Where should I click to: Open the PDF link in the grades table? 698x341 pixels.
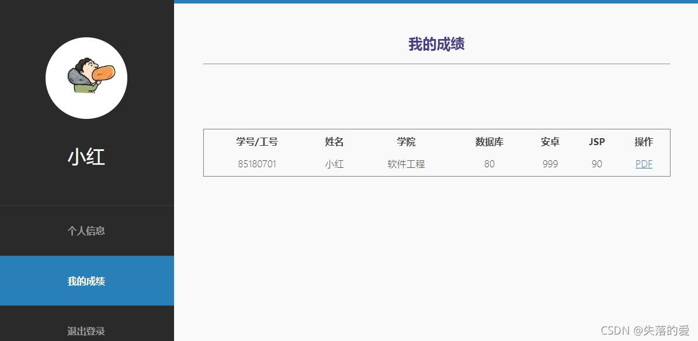[644, 164]
